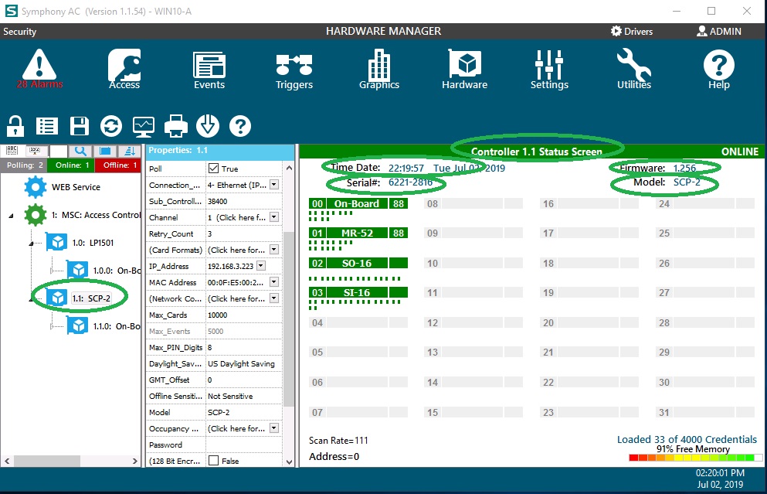The image size is (767, 494).
Task: Click the Security label in the header
Action: click(x=19, y=32)
